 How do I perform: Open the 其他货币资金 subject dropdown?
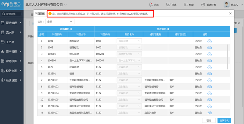coord(129,54)
